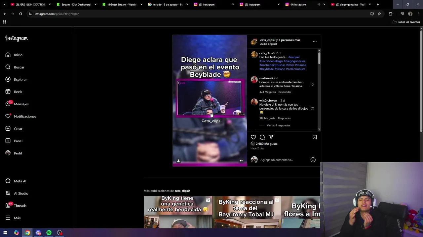View 312 Me gusta on comment
This screenshot has height=237, width=423.
(x=267, y=118)
